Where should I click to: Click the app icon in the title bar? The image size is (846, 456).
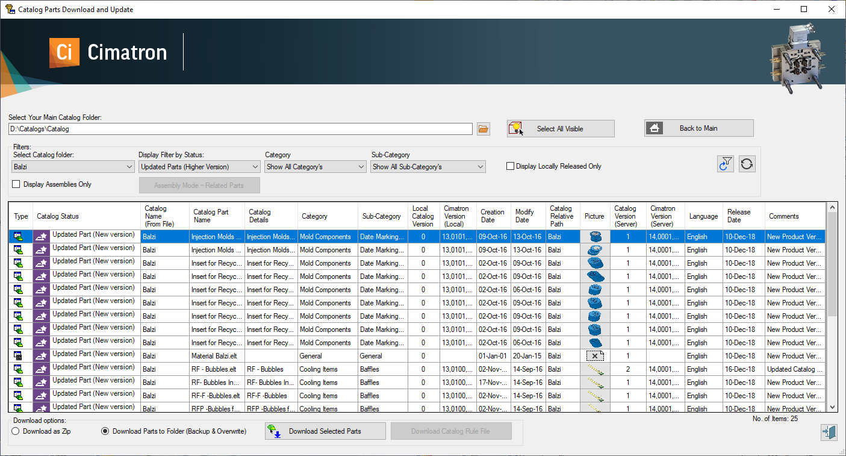coord(10,10)
